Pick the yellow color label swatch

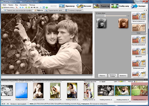(x=120, y=81)
